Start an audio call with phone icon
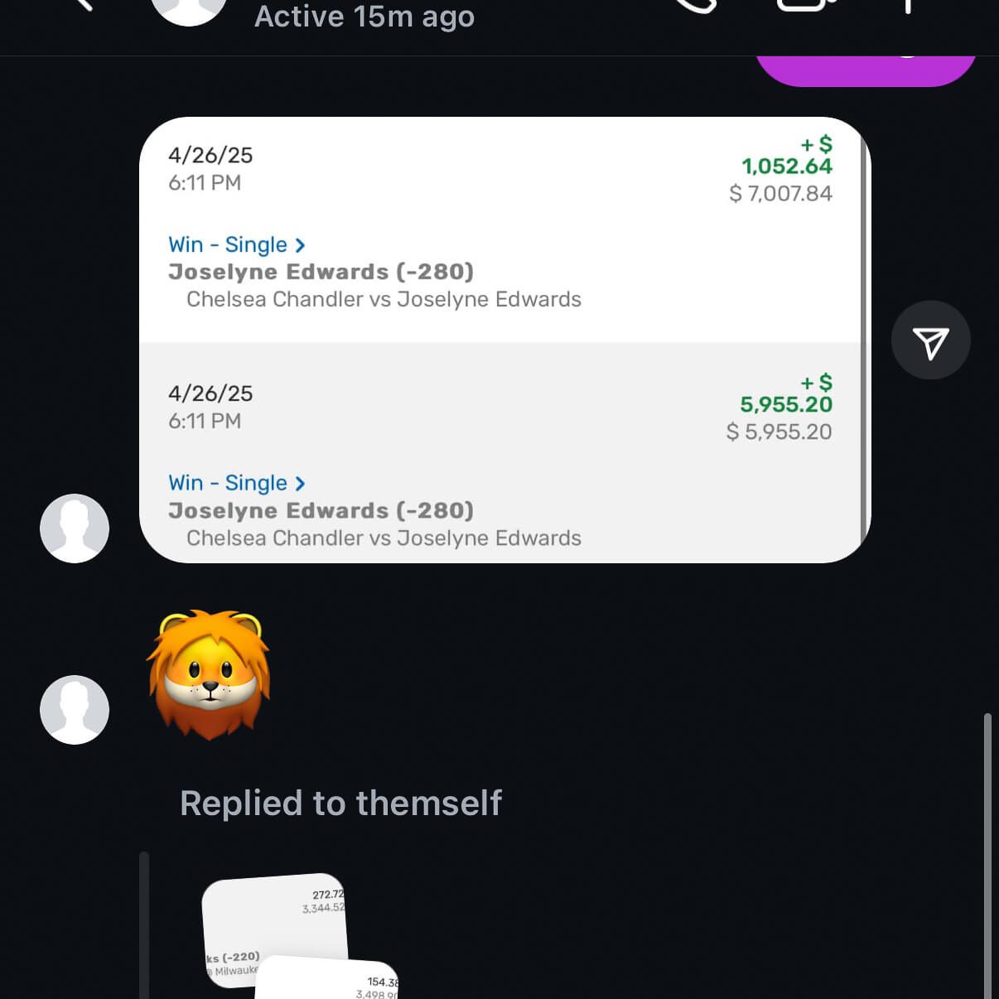This screenshot has height=999, width=999. [x=696, y=5]
